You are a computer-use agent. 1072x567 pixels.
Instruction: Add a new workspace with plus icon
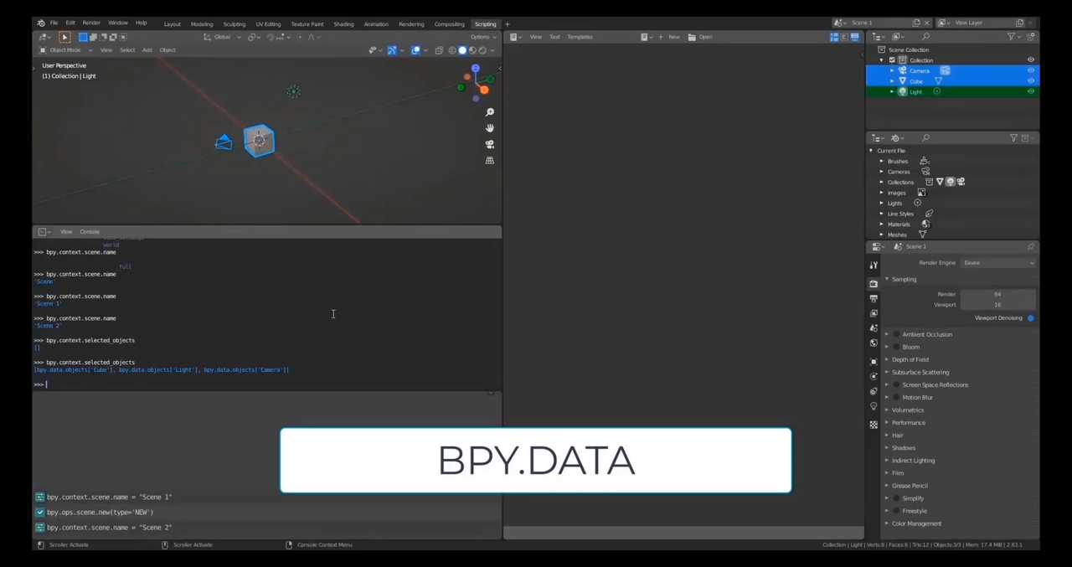coord(507,24)
